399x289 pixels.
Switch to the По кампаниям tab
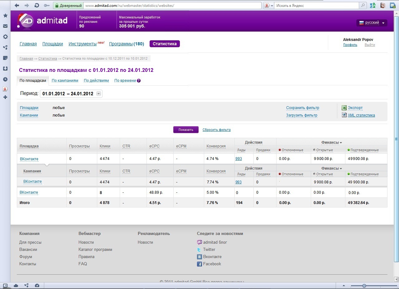(65, 81)
